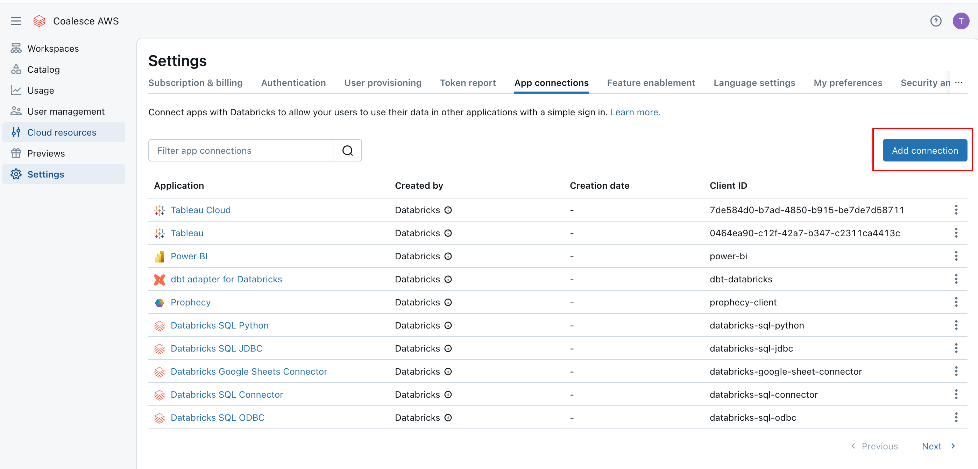
Task: Click info icon in Tableau Cloud row
Action: click(448, 210)
